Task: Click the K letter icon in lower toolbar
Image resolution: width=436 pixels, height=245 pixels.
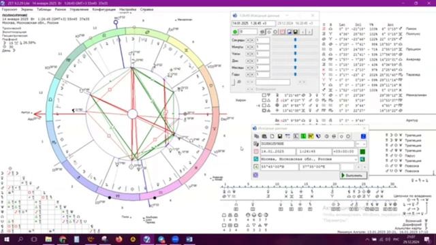Action: click(296, 136)
